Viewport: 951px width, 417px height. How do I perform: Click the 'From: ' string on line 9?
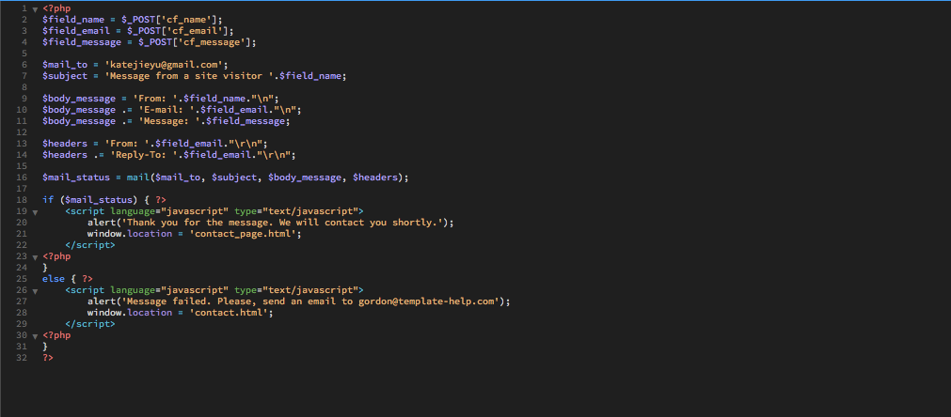click(x=154, y=99)
